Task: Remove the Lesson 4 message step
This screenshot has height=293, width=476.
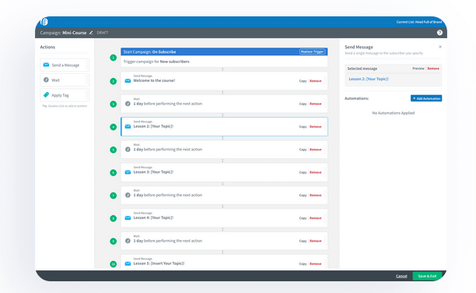Action: (x=316, y=218)
